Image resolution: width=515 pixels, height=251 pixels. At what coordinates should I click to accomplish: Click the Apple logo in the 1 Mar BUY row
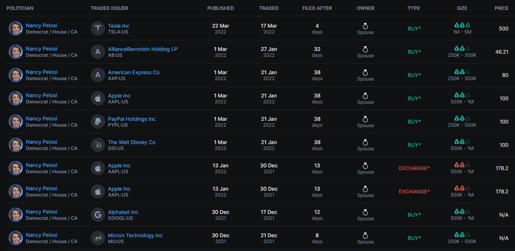pos(98,98)
